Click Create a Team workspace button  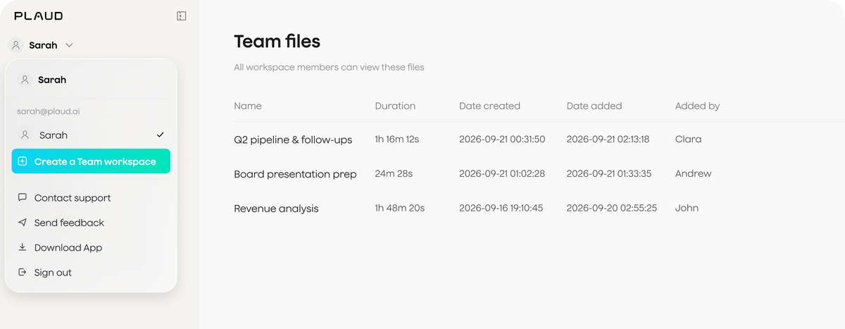pyautogui.click(x=91, y=161)
